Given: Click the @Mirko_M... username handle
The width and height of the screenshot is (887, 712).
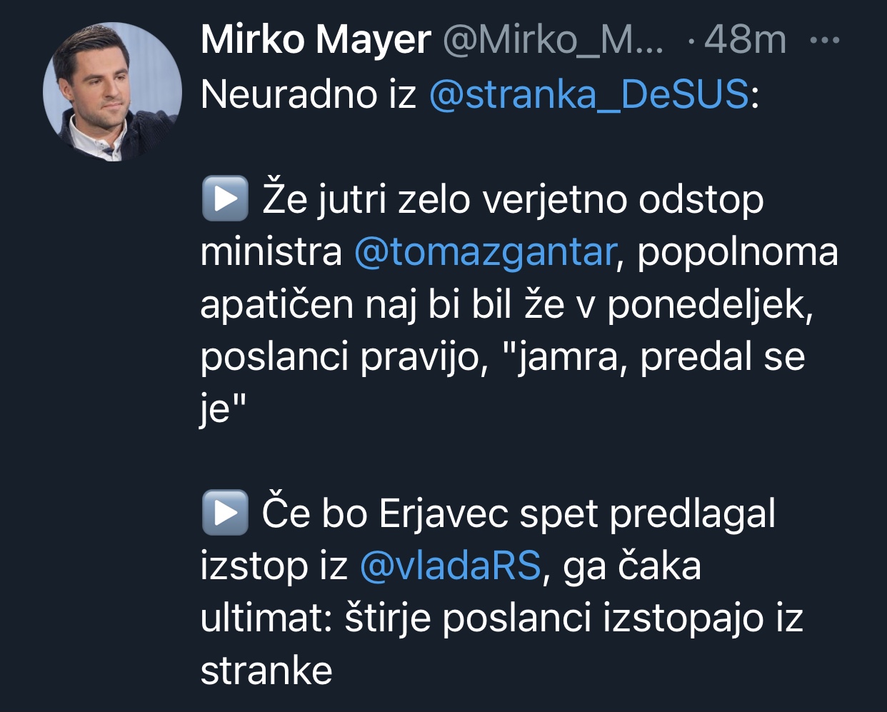Looking at the screenshot, I should tap(553, 39).
